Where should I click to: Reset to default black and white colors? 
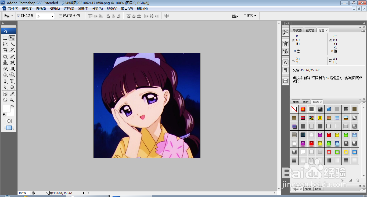coord(4,115)
